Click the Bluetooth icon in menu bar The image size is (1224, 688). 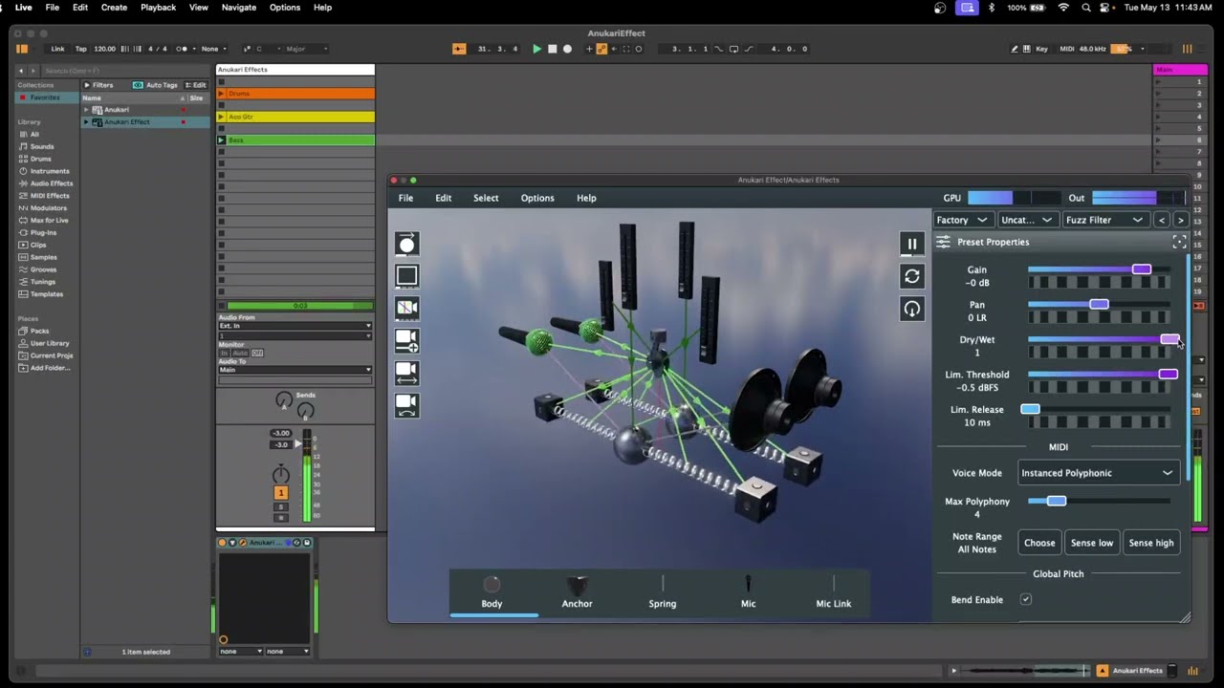pyautogui.click(x=991, y=8)
